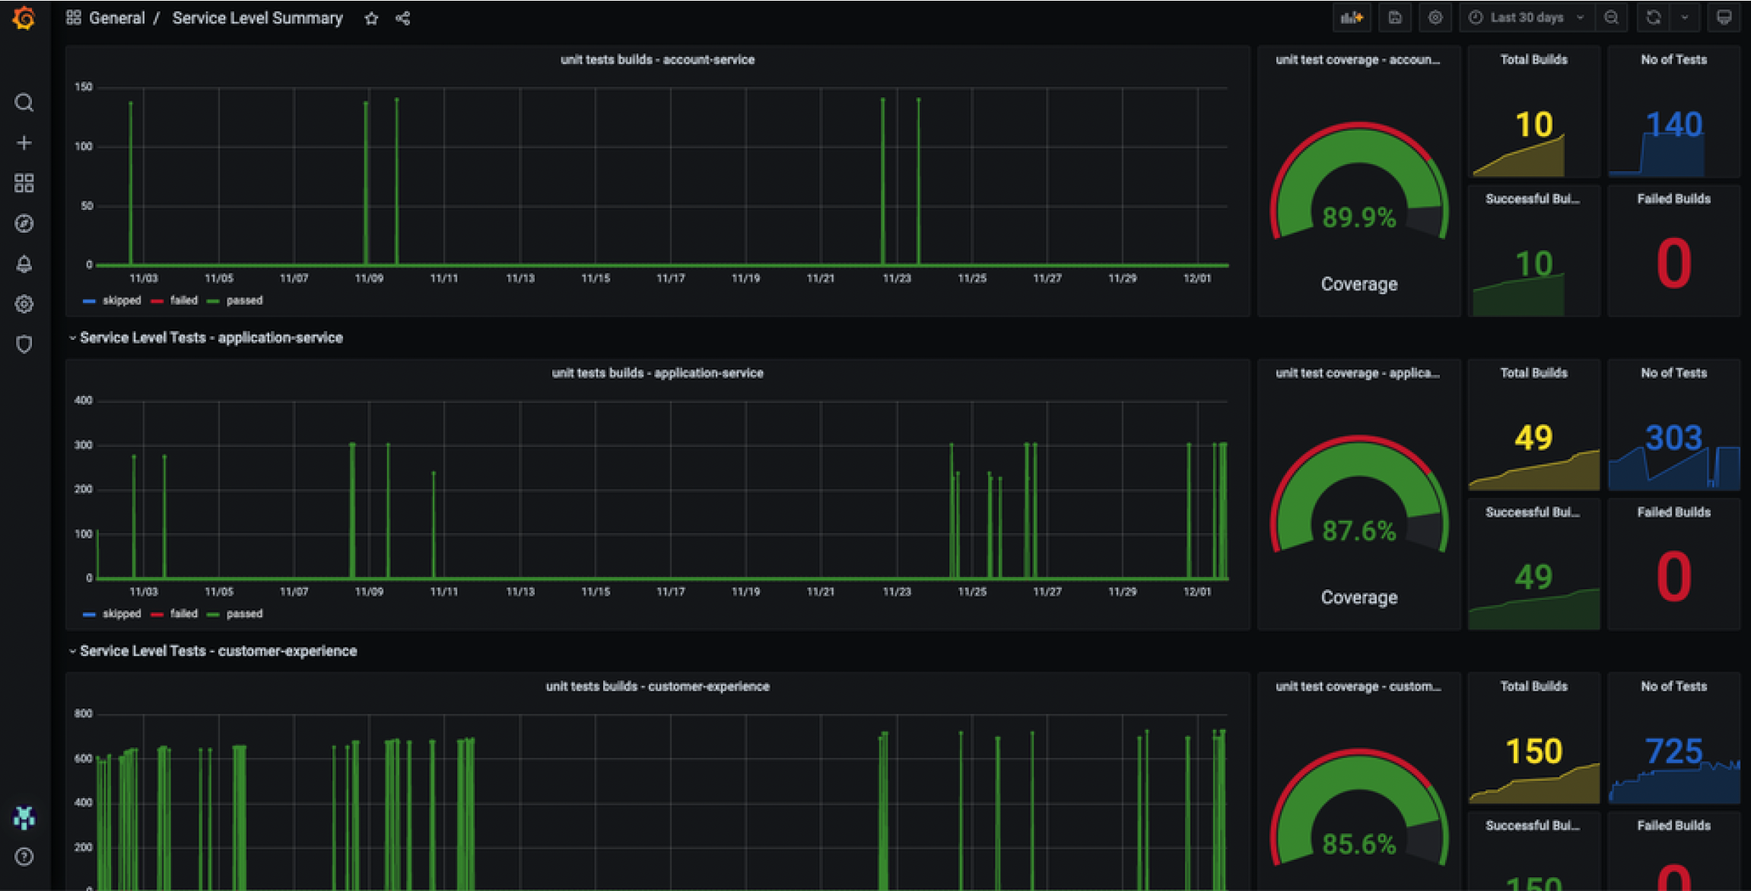Click the Create plus icon in sidebar
This screenshot has width=1751, height=891.
(24, 143)
